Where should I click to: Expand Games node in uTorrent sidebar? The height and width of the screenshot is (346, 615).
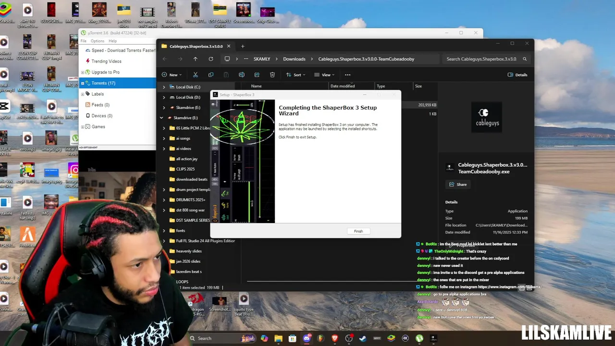(82, 127)
